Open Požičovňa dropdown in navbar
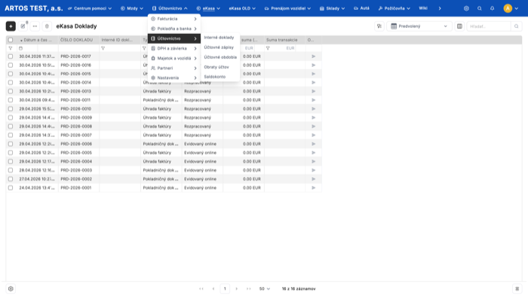This screenshot has height=296, width=528. click(x=394, y=8)
